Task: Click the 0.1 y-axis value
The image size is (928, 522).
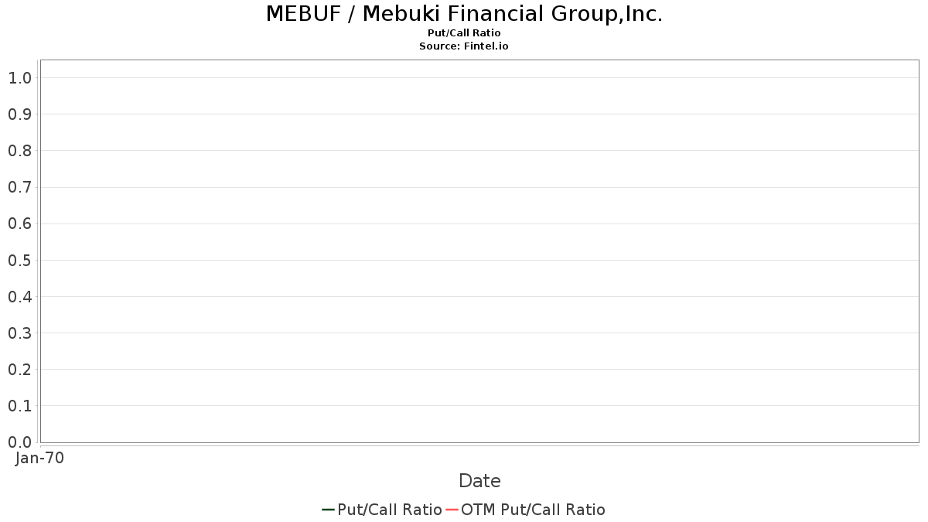Action: [x=19, y=406]
